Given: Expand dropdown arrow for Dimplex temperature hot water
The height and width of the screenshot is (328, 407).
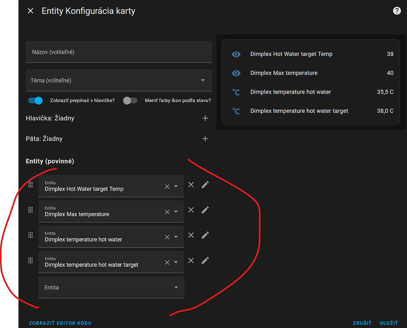Looking at the screenshot, I should click(x=176, y=237).
